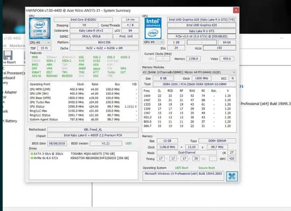Expand the Memory Modules bank dropdown
This screenshot has width=291, height=211.
189,72
